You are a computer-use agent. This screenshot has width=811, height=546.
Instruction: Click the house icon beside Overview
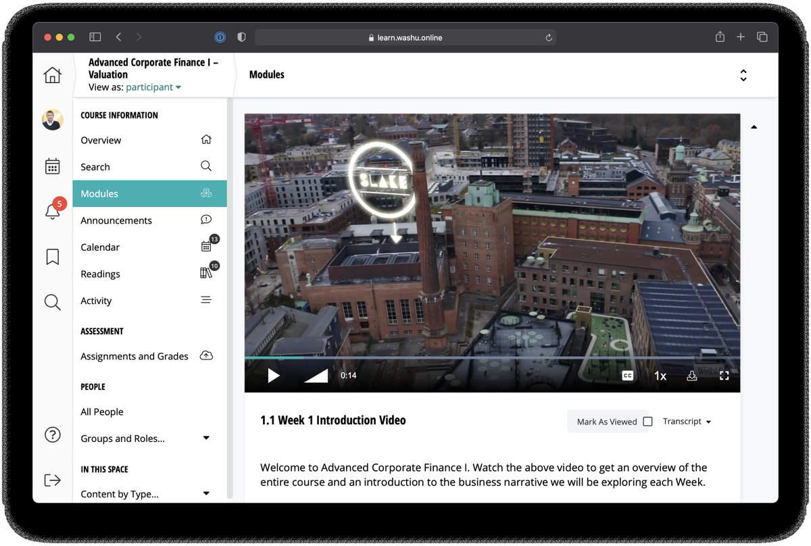tap(206, 140)
